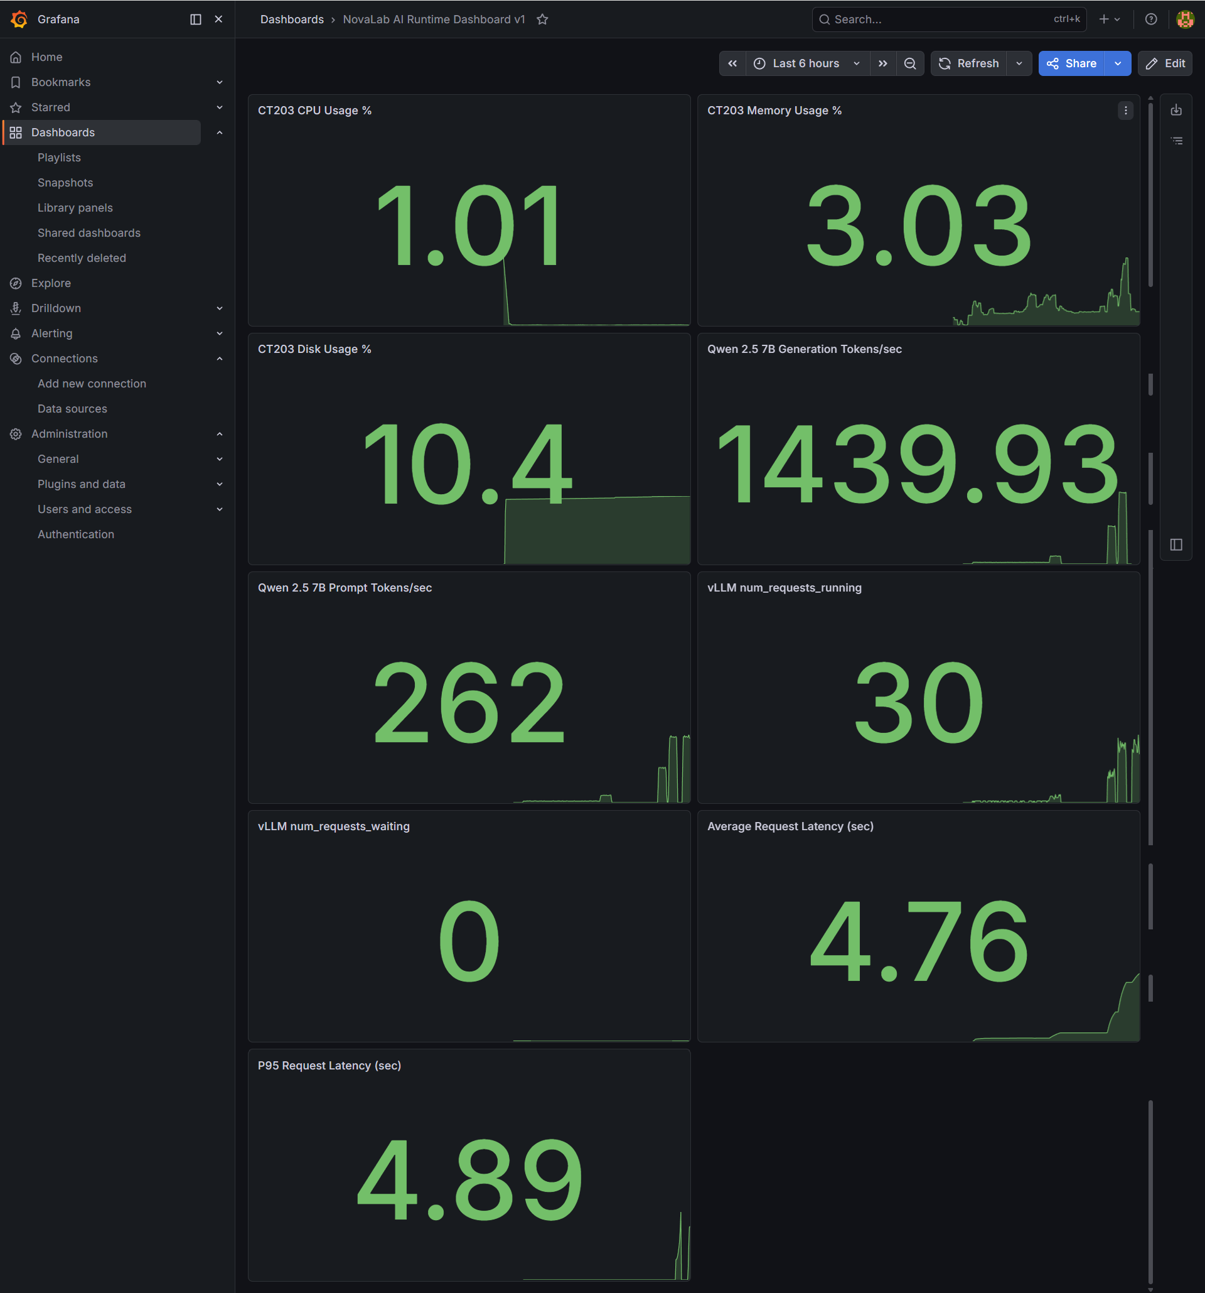Expand the Starred section chevron
The height and width of the screenshot is (1293, 1205).
pyautogui.click(x=220, y=107)
